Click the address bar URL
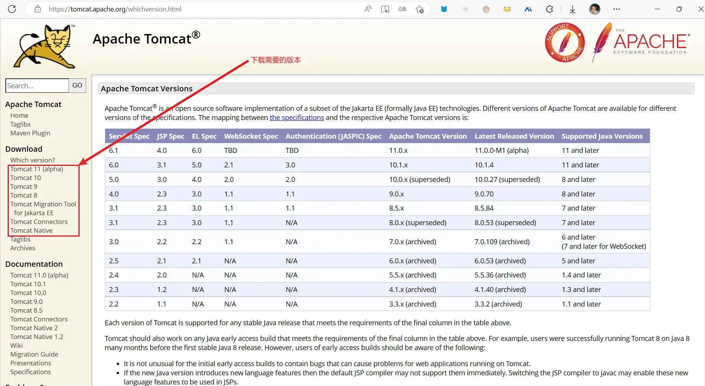Screen dimensions: 705x386 [115, 9]
